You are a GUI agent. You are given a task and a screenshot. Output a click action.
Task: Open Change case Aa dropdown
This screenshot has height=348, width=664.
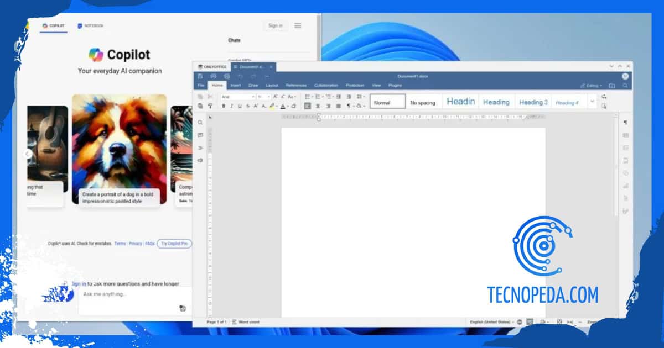coord(292,97)
